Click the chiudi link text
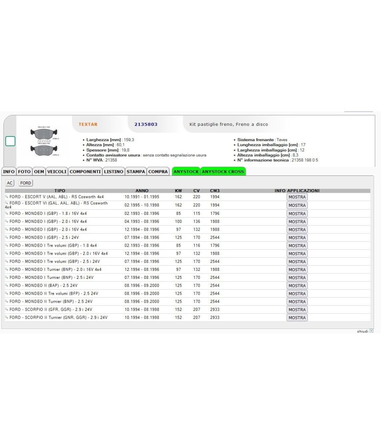This screenshot has width=381, height=445. tap(362, 331)
